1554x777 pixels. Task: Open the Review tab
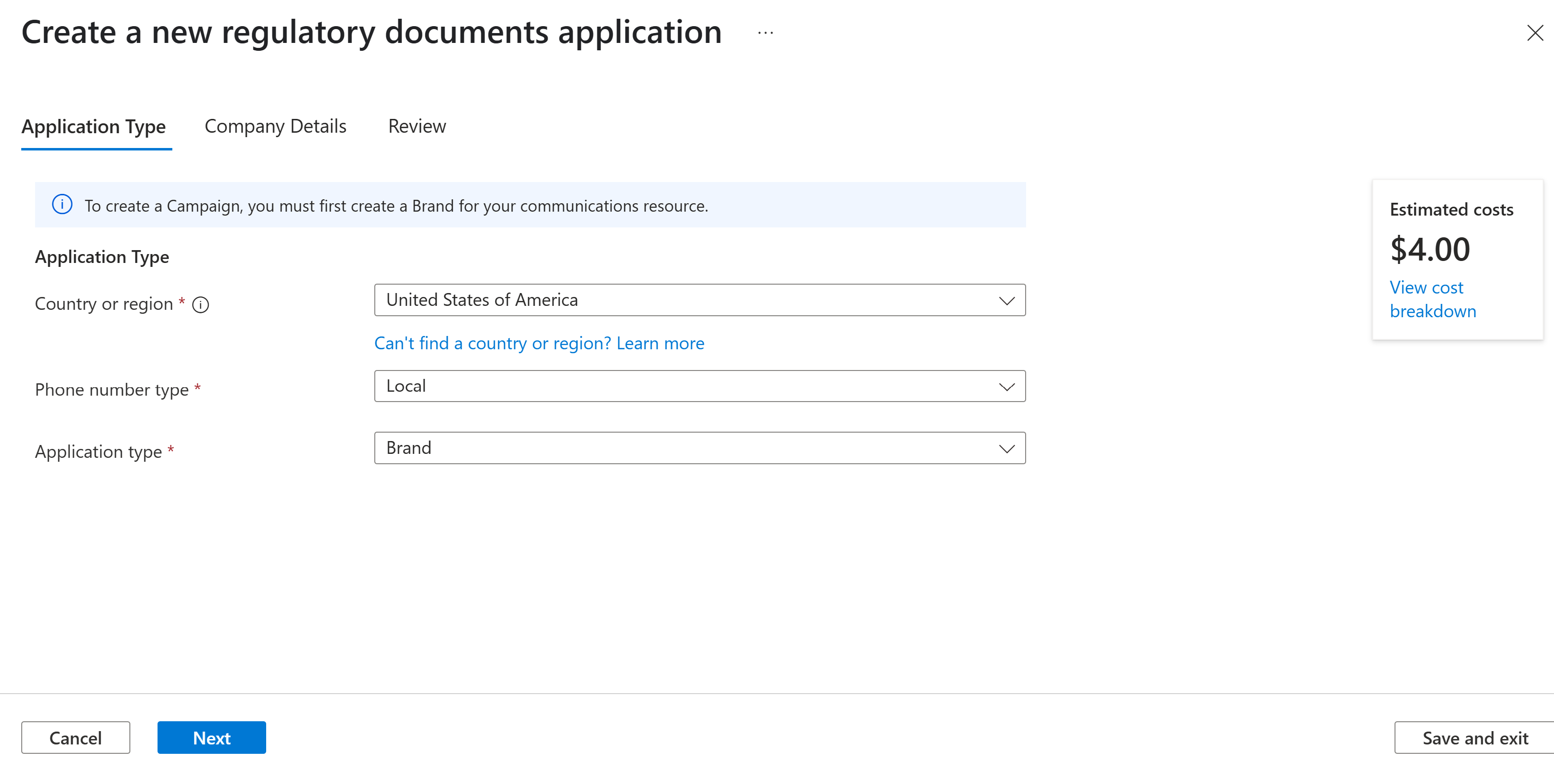pyautogui.click(x=417, y=127)
